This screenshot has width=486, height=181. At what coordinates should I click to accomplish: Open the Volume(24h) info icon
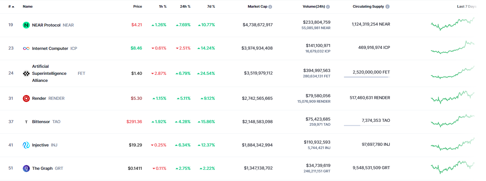[328, 7]
